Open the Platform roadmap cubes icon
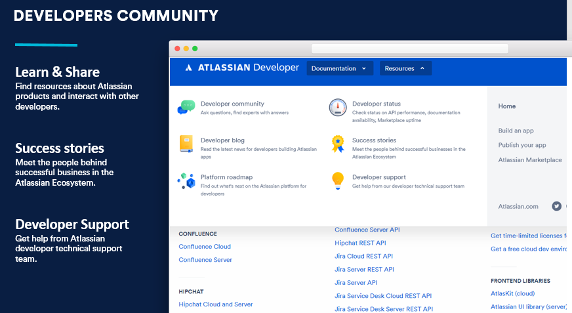Viewport: 572px width, 313px height. click(x=186, y=181)
